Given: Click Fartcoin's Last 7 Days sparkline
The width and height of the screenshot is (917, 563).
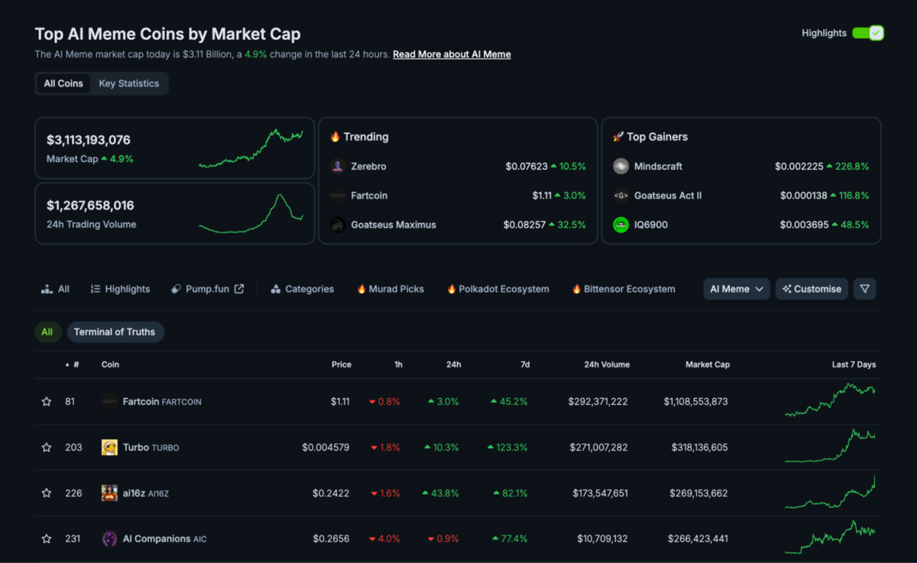Looking at the screenshot, I should [830, 400].
